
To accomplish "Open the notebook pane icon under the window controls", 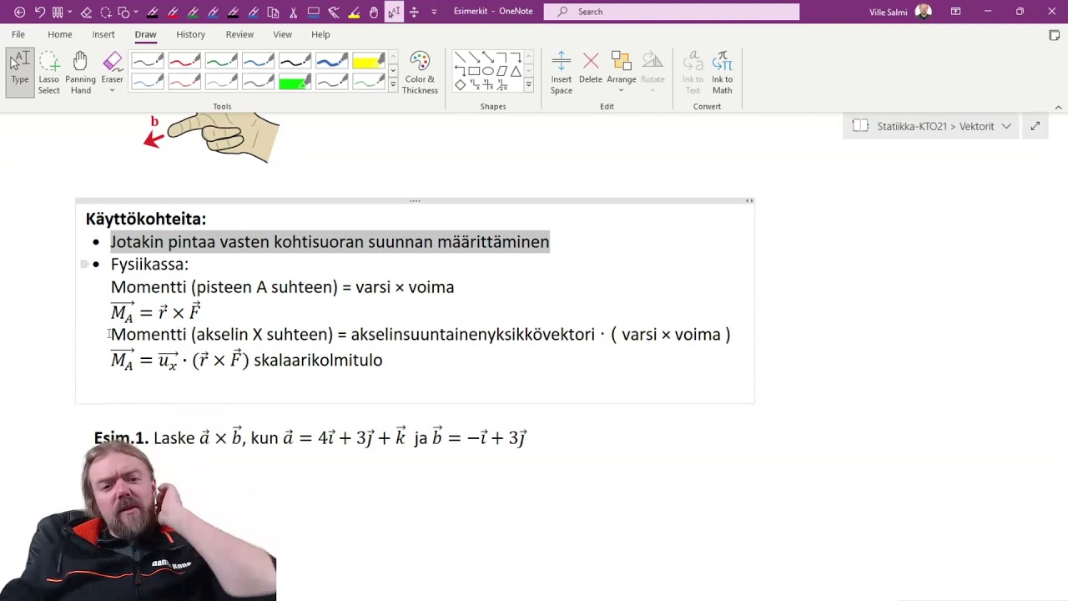I will pos(1054,35).
